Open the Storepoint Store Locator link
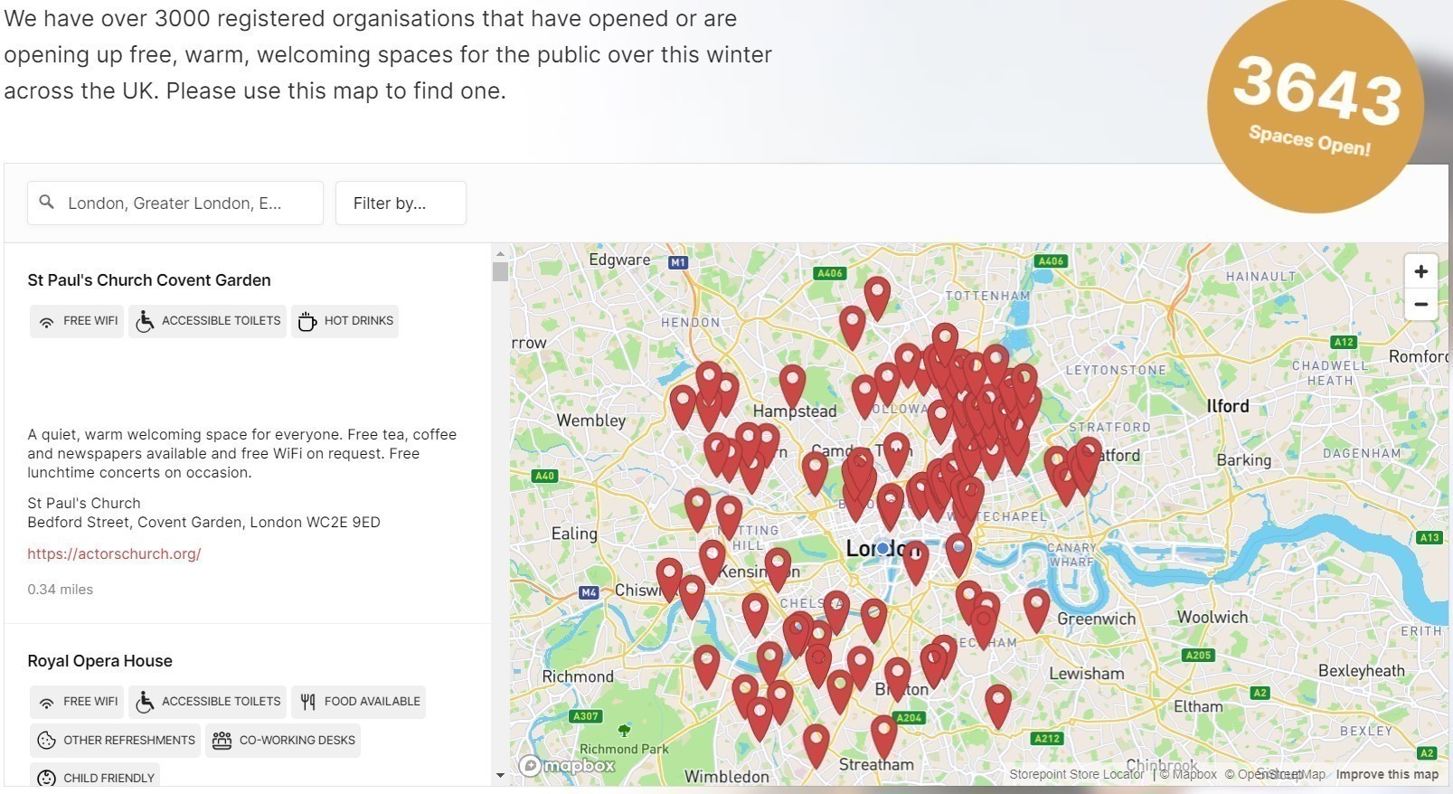This screenshot has height=794, width=1453. pyautogui.click(x=1076, y=774)
